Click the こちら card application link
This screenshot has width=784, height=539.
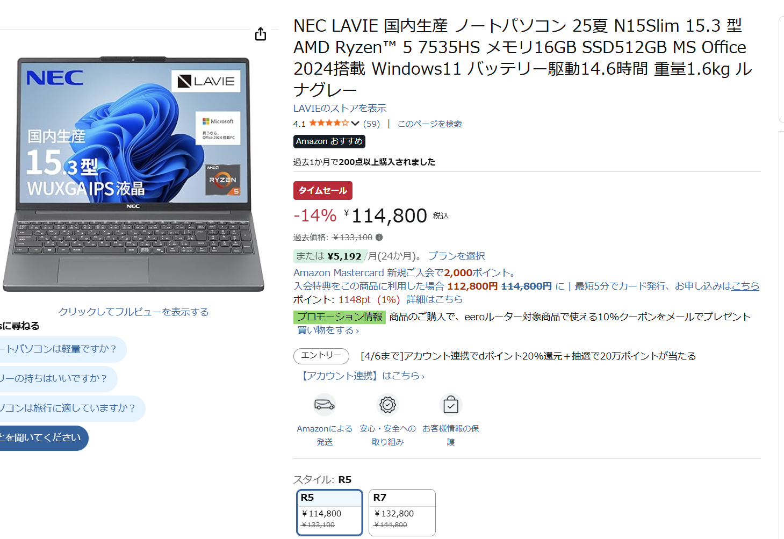pyautogui.click(x=745, y=286)
